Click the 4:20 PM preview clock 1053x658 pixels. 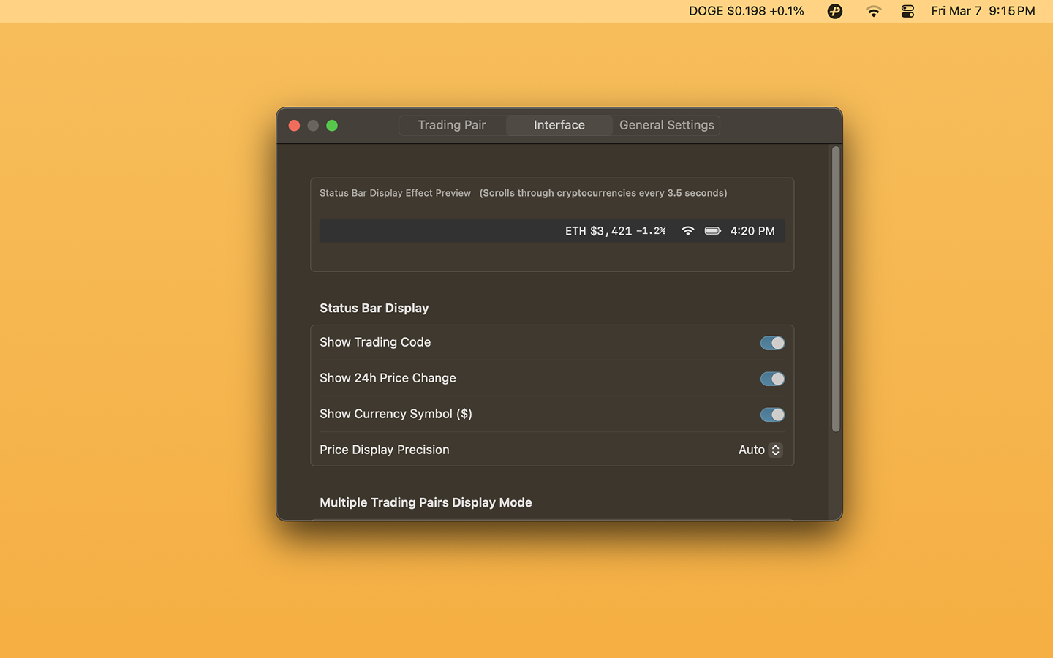tap(752, 231)
